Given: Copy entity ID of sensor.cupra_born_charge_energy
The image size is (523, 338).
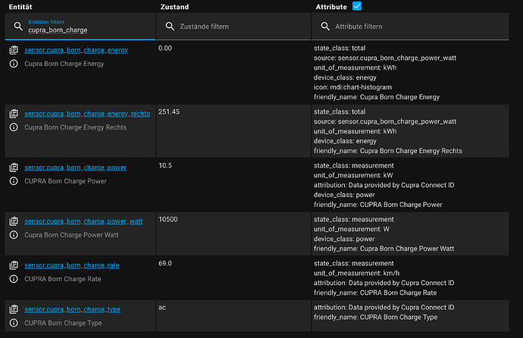Looking at the screenshot, I should coord(14,50).
